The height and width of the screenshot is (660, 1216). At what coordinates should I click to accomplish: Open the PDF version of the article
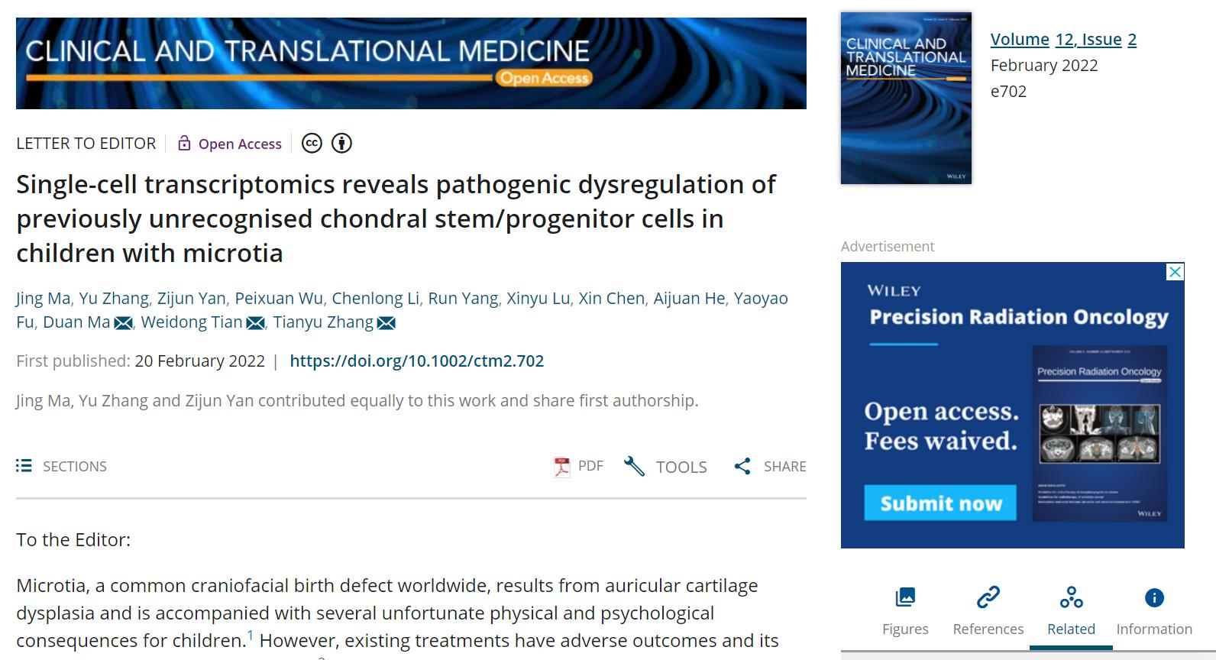coord(578,466)
